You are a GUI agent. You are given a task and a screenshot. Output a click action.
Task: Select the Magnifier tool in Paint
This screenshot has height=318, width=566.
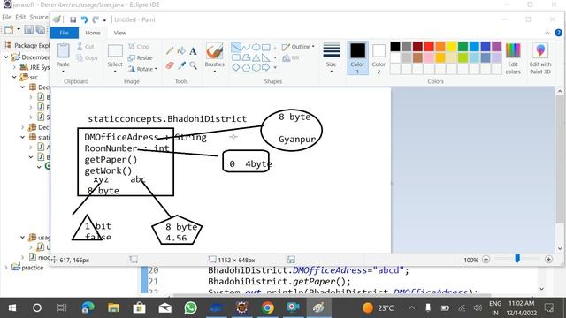pyautogui.click(x=193, y=65)
